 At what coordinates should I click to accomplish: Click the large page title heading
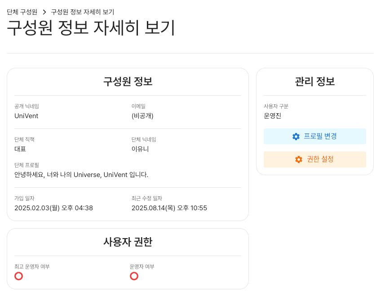pos(91,28)
